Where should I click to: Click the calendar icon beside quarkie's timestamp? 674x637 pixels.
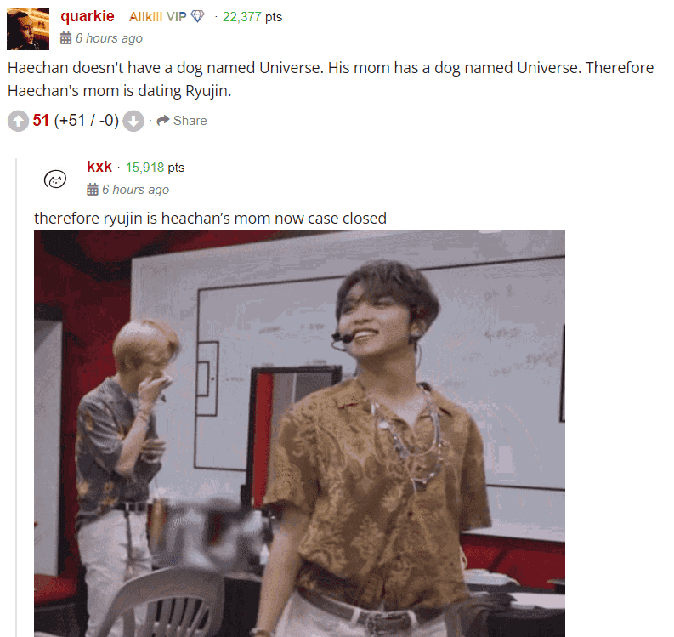pyautogui.click(x=65, y=38)
